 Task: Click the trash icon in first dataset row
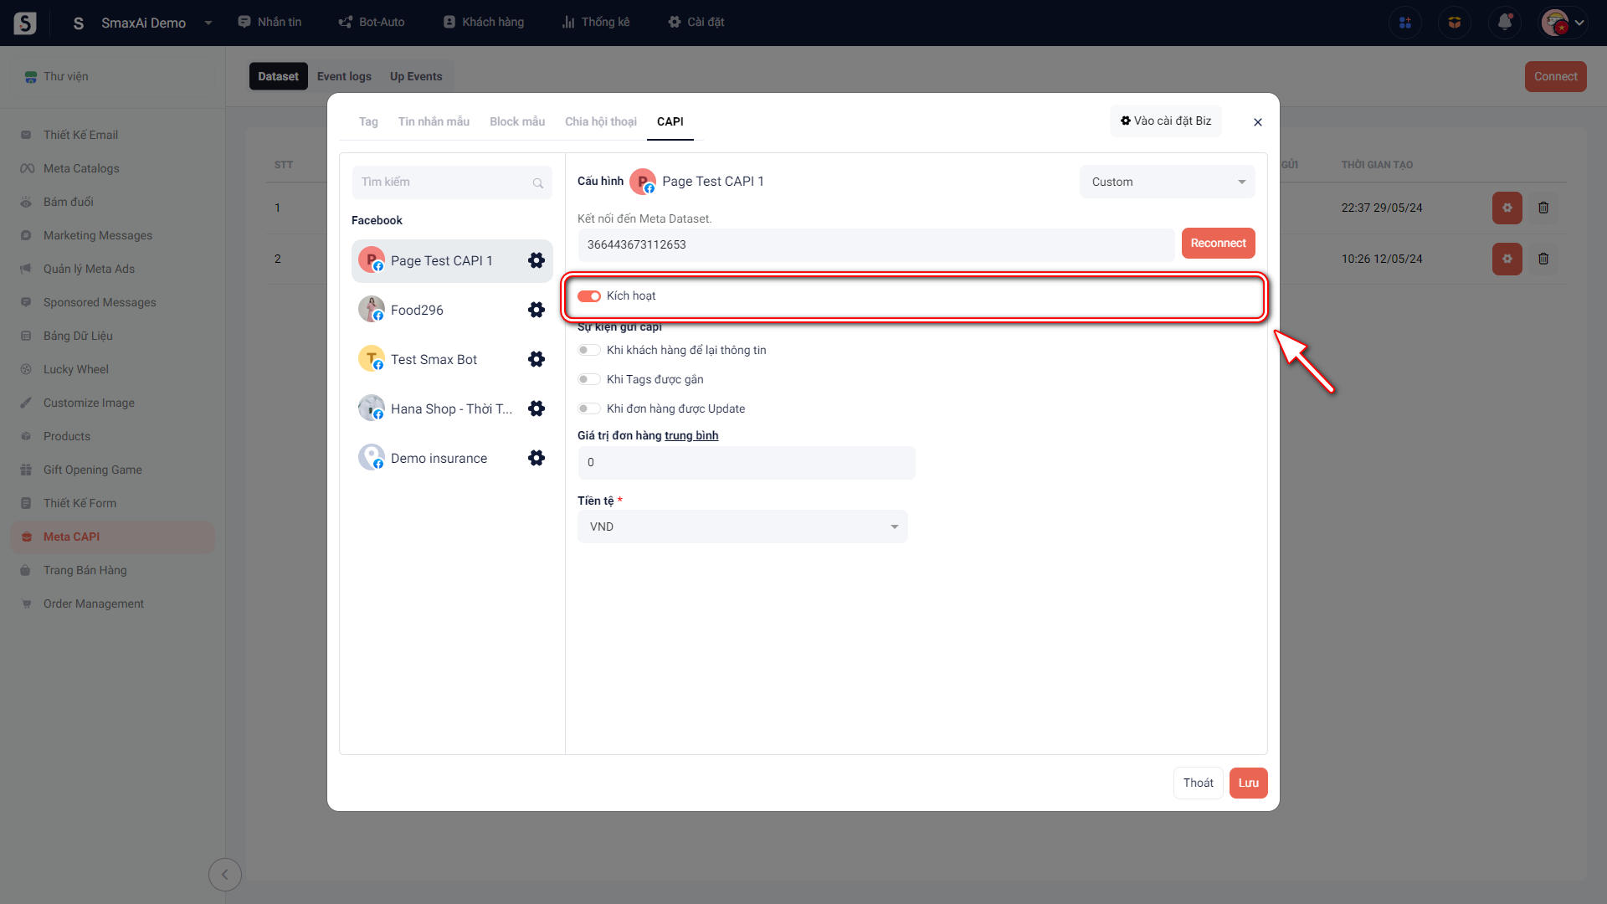pyautogui.click(x=1543, y=208)
